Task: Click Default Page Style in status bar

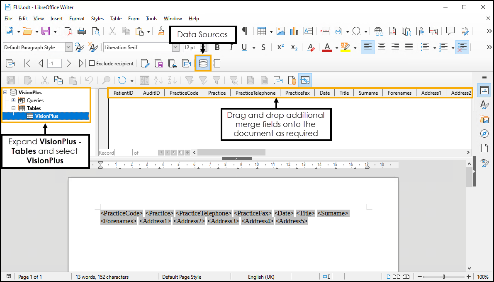Action: pos(182,277)
